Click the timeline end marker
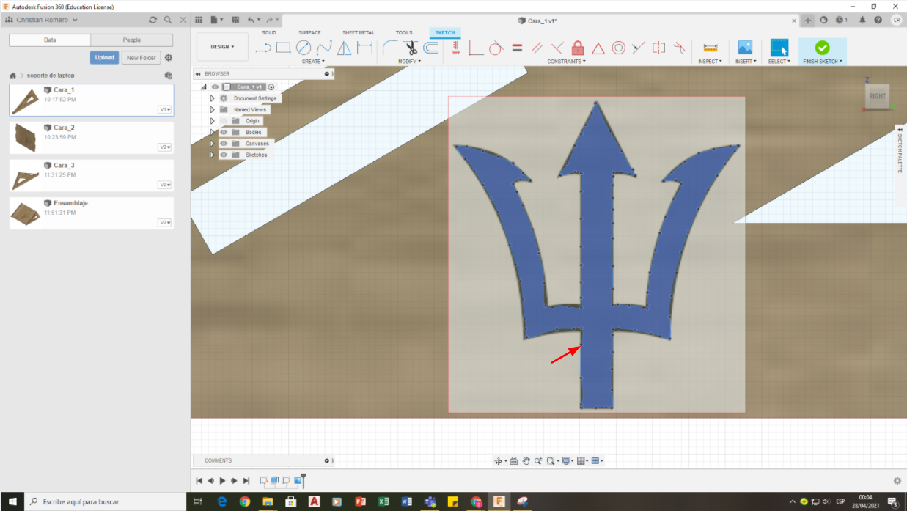The width and height of the screenshot is (907, 511). click(302, 480)
